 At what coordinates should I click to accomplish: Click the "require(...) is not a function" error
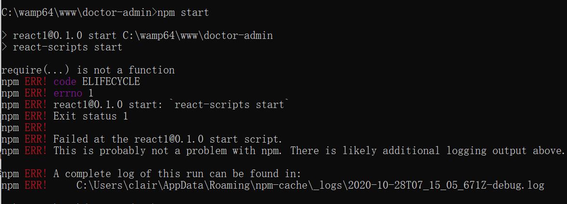[x=88, y=70]
